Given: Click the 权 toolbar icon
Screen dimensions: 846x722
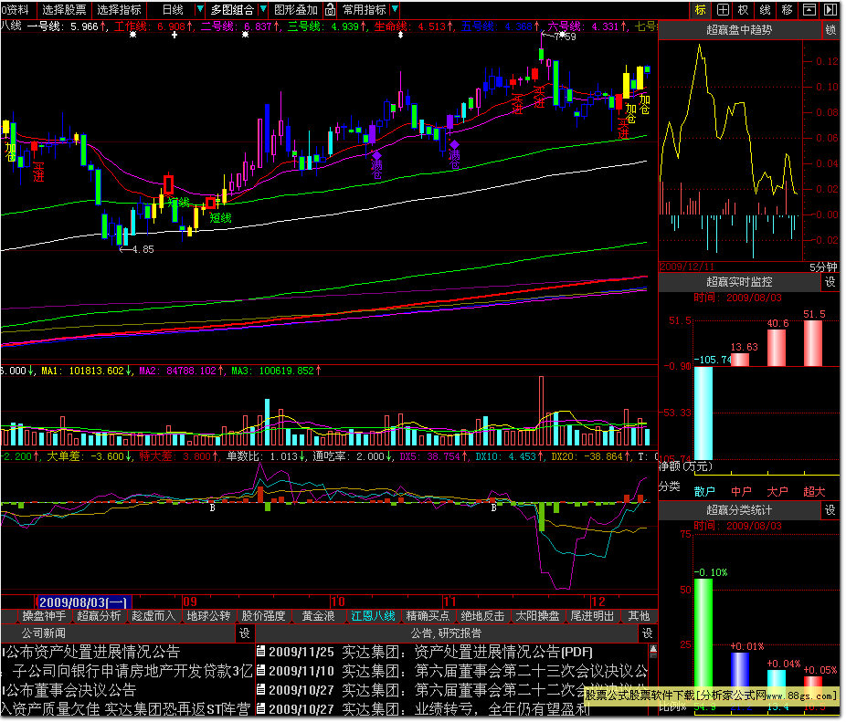Looking at the screenshot, I should click(x=744, y=10).
